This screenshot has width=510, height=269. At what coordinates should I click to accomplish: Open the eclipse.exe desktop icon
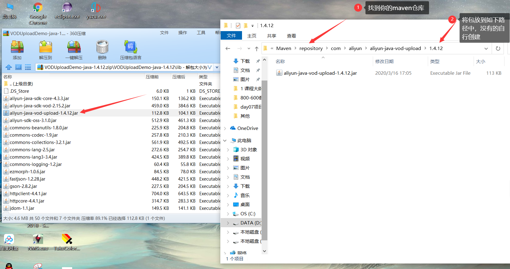tap(67, 11)
